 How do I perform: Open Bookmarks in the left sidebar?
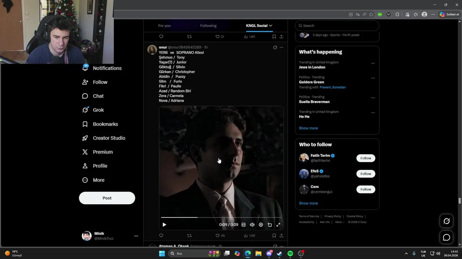(100, 124)
